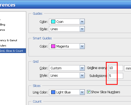Click the cyan Guides color swatch
The image size is (131, 105).
point(53,22)
